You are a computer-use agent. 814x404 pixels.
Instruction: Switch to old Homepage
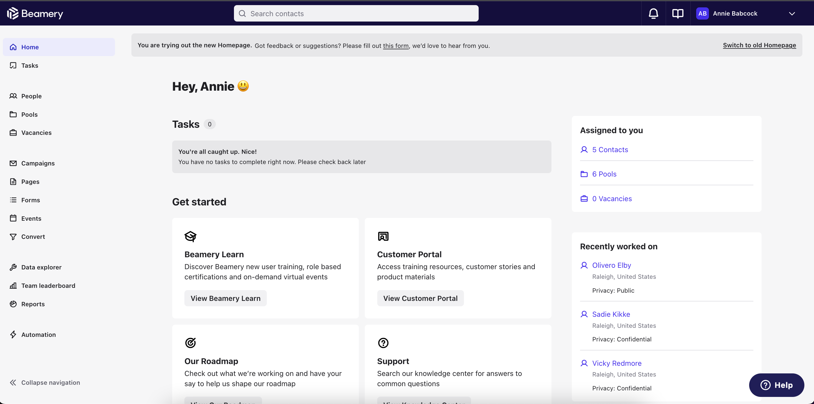click(x=759, y=45)
